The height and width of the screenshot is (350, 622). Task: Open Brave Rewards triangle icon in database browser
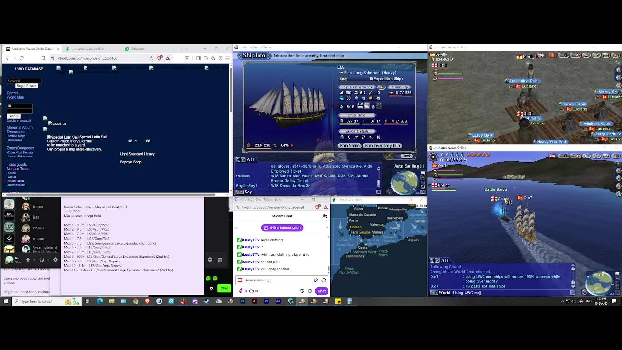point(167,58)
